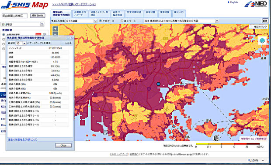Screen dimensions: 271x165
Task: Zoom in with the map plus button
Action: pos(55,29)
